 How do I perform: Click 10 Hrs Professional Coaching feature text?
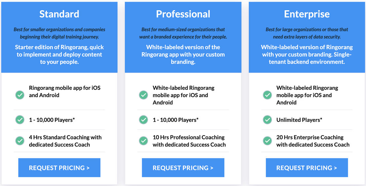189,141
